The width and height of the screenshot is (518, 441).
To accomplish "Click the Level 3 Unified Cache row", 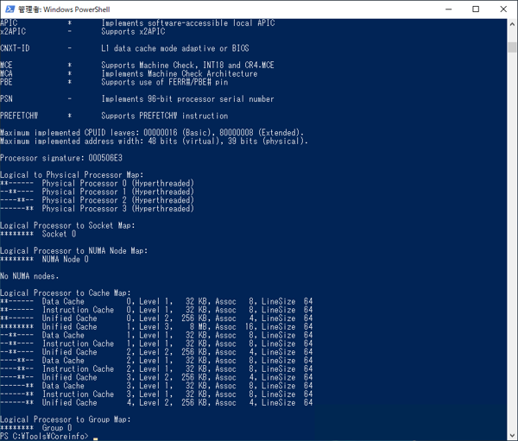I will pos(155,326).
